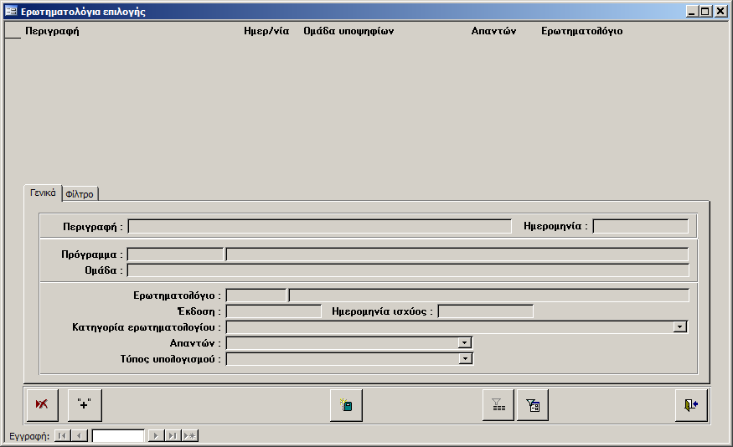Screen dimensions: 733x447
Task: Go to next record navigation button
Action: 156,435
